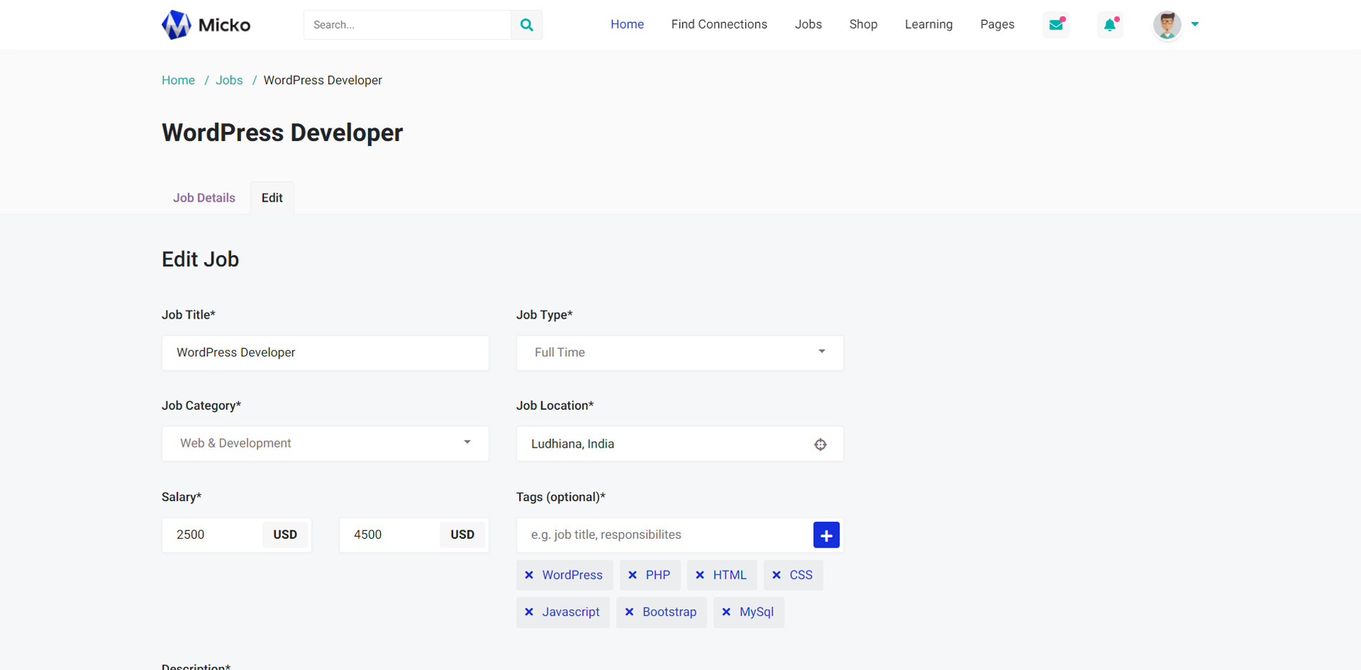The height and width of the screenshot is (670, 1361).
Task: Add tag with blue plus button
Action: click(x=826, y=535)
